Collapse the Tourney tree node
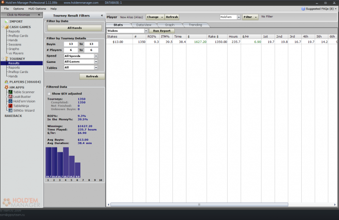339x220 pixels. coord(2,59)
